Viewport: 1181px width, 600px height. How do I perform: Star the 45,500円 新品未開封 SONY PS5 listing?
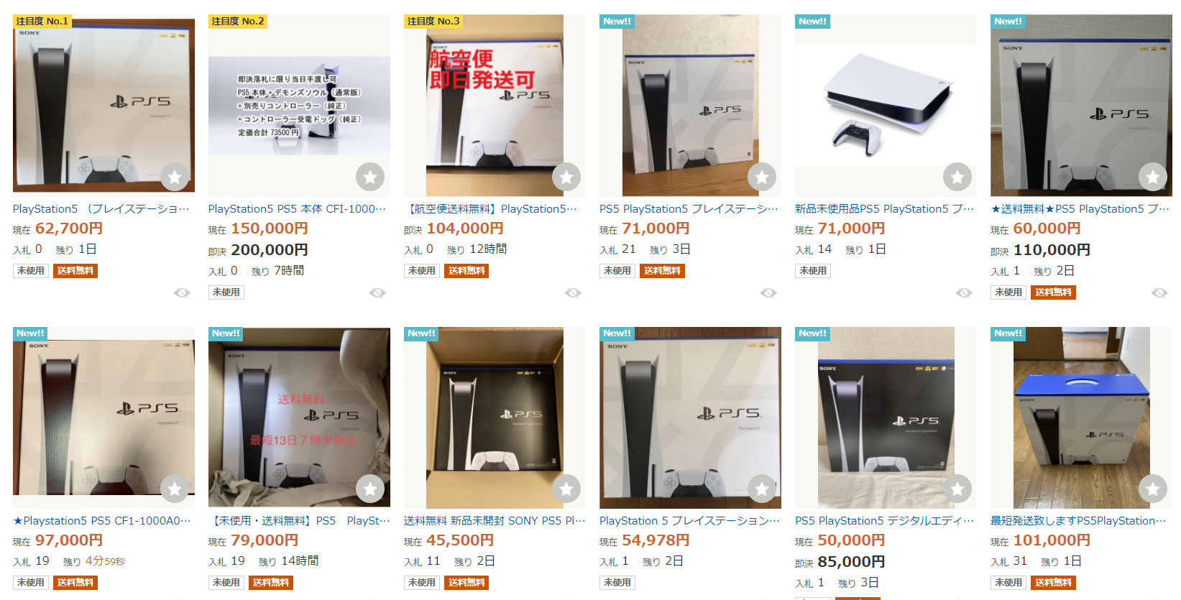pyautogui.click(x=566, y=489)
